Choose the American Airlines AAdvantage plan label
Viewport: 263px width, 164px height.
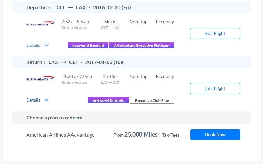pyautogui.click(x=60, y=135)
